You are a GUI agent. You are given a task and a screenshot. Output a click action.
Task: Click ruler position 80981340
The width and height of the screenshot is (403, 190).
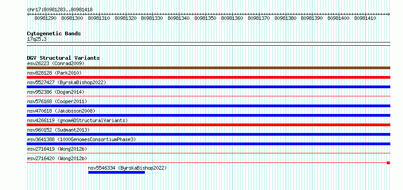[x=178, y=18]
